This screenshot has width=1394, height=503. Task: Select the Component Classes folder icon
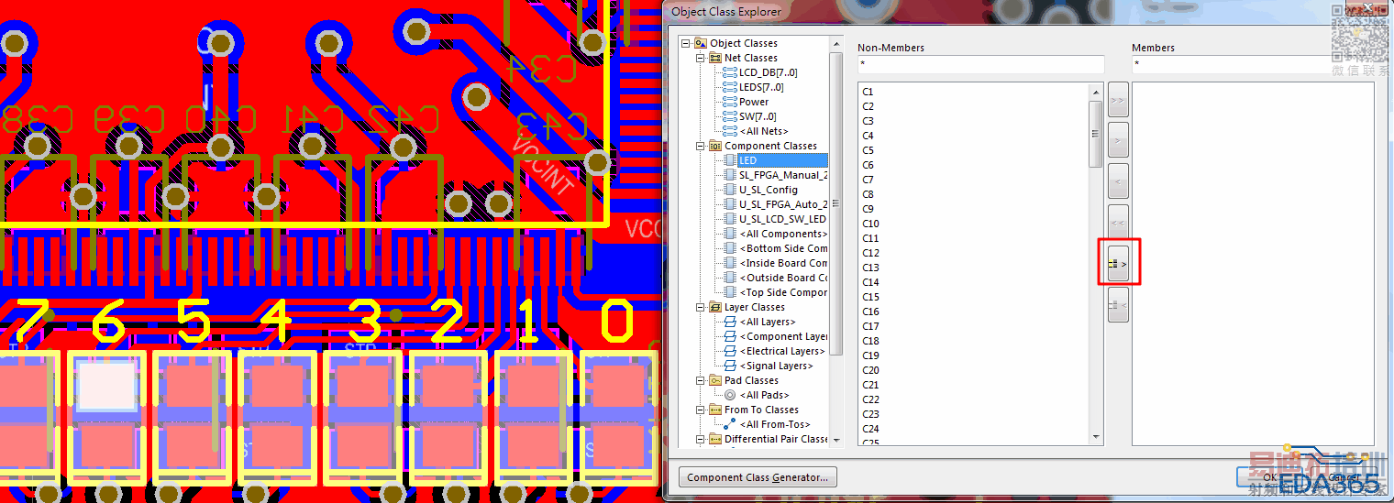click(x=715, y=146)
